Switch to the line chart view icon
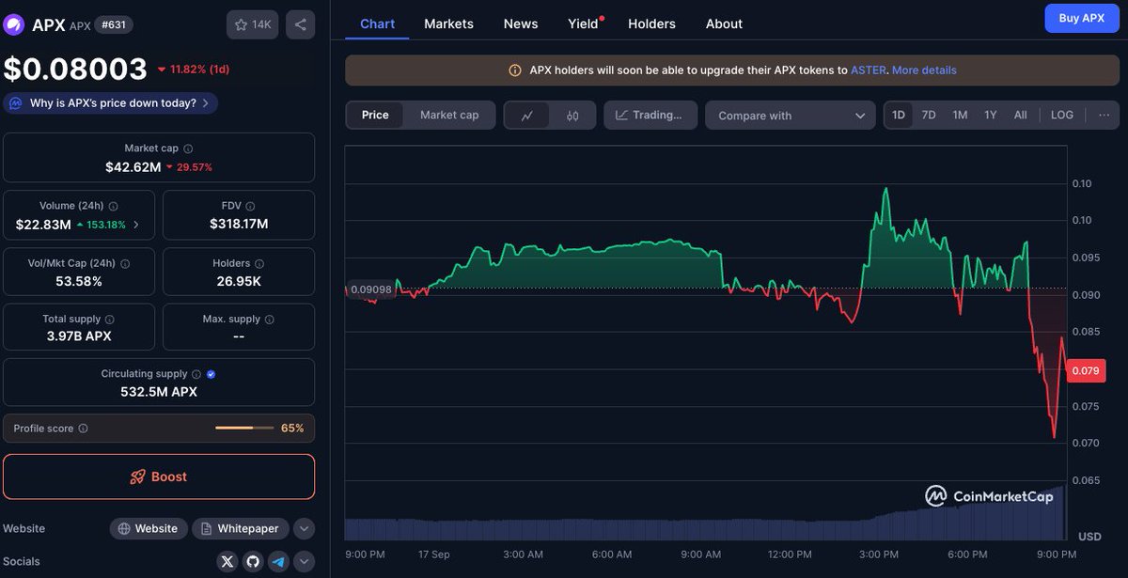Screen dimensions: 1128x578 pyautogui.click(x=527, y=116)
